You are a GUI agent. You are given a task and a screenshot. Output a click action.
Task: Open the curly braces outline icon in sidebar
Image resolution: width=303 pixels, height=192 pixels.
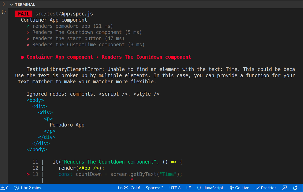[4, 12]
